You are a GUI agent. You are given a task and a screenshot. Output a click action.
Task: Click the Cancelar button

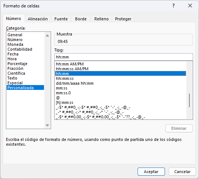click(182, 172)
